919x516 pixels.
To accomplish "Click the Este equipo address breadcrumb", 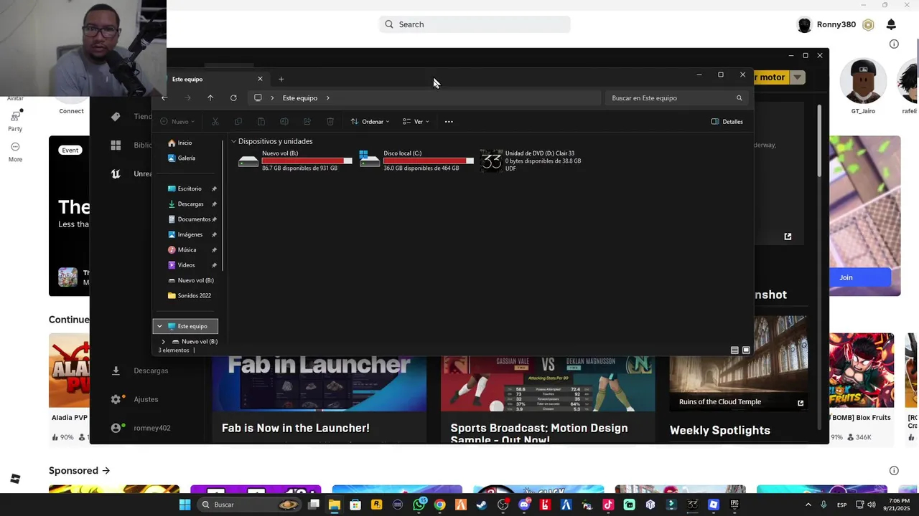I will point(300,98).
